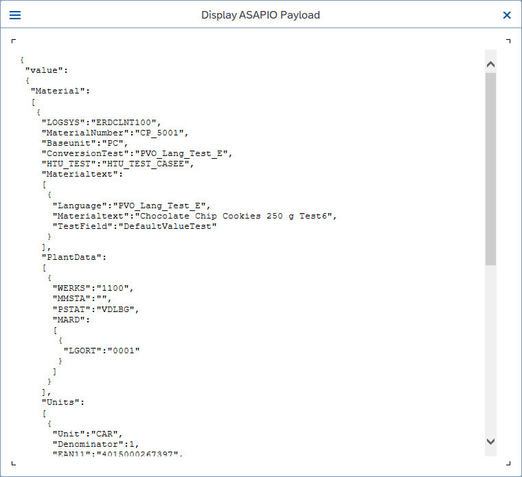Click the "PlantData": key line
The width and height of the screenshot is (522, 477).
point(74,257)
